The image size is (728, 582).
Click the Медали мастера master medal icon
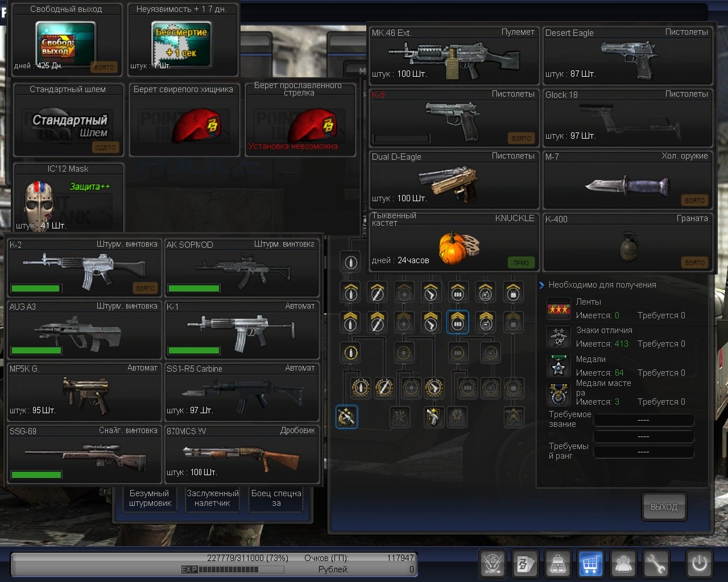pos(559,394)
